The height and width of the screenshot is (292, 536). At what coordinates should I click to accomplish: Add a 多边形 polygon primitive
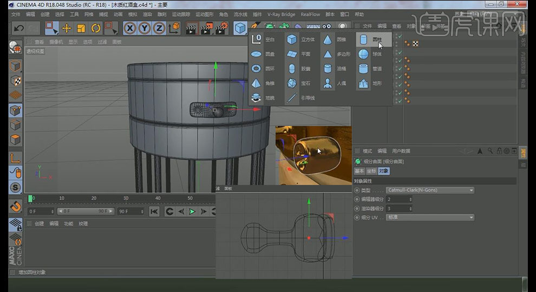(x=336, y=54)
